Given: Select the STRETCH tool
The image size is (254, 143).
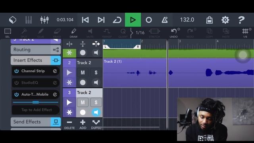Looking at the screenshot, I should tap(154, 33).
